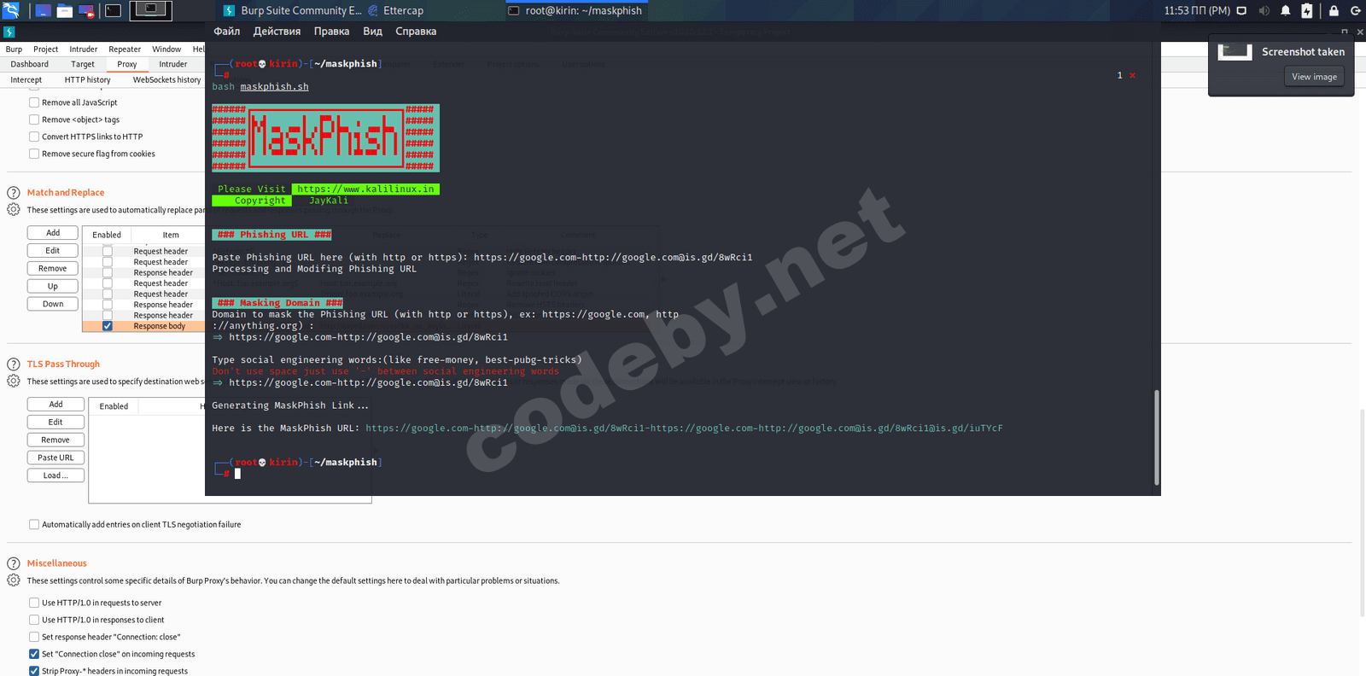Switch to the Target tab

pos(83,64)
